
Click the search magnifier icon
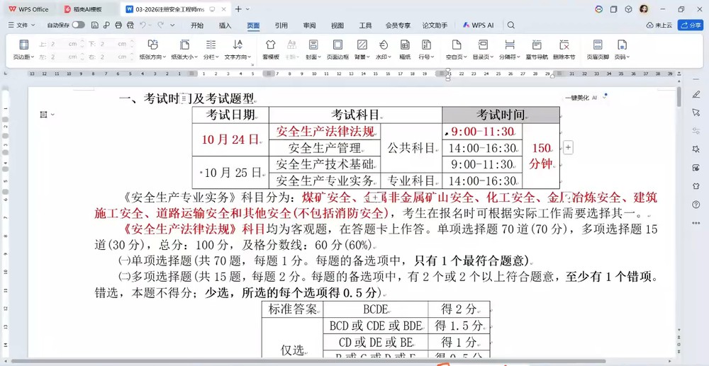[511, 25]
